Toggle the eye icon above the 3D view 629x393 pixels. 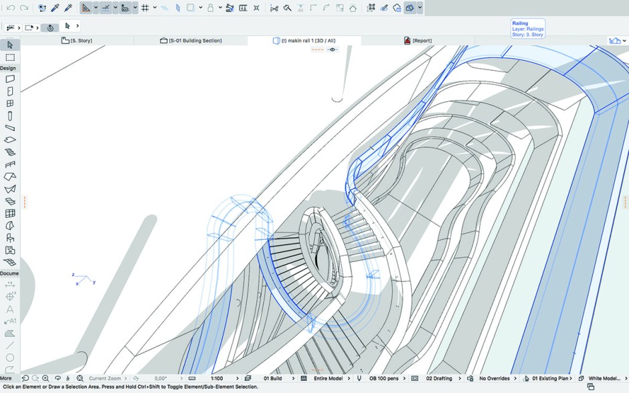332,49
